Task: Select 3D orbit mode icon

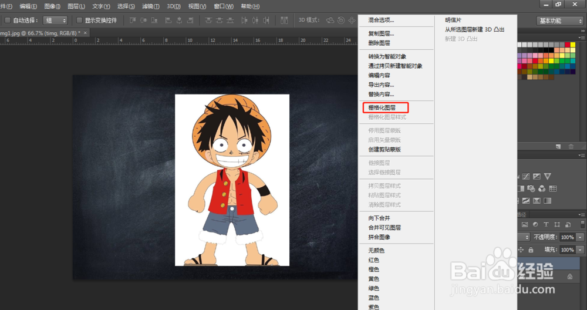Action: point(330,20)
